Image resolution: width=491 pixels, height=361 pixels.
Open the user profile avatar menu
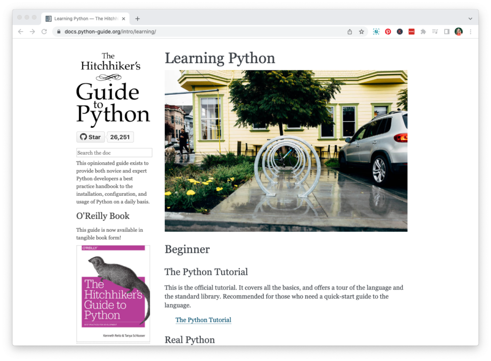pyautogui.click(x=458, y=32)
